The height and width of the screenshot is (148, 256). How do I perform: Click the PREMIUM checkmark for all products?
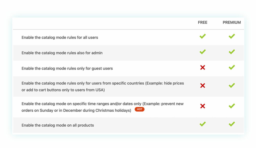tap(232, 124)
